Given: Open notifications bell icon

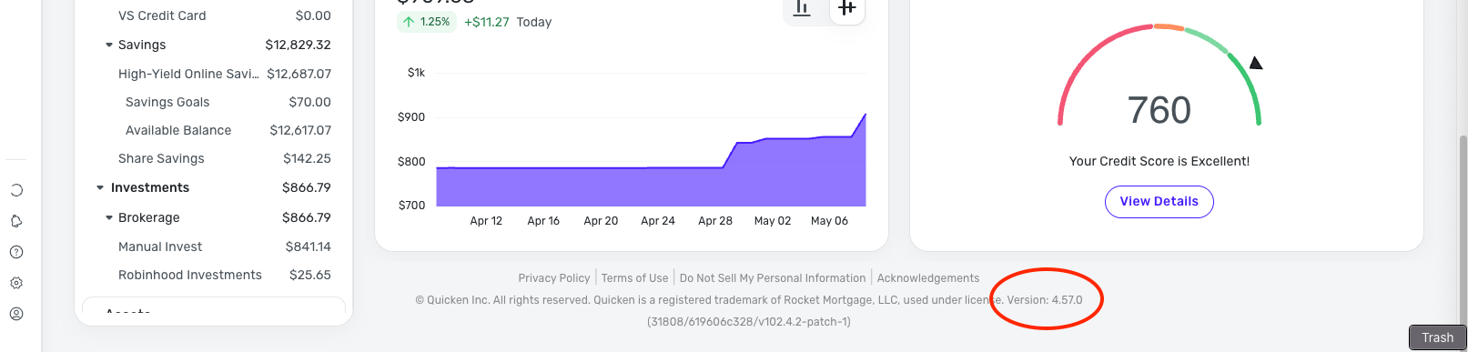Looking at the screenshot, I should point(16,221).
